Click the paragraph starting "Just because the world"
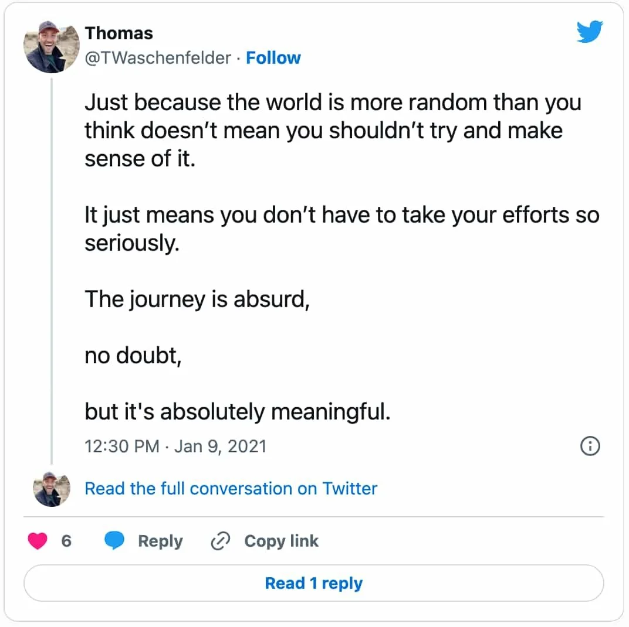The height and width of the screenshot is (627, 629). (x=333, y=131)
